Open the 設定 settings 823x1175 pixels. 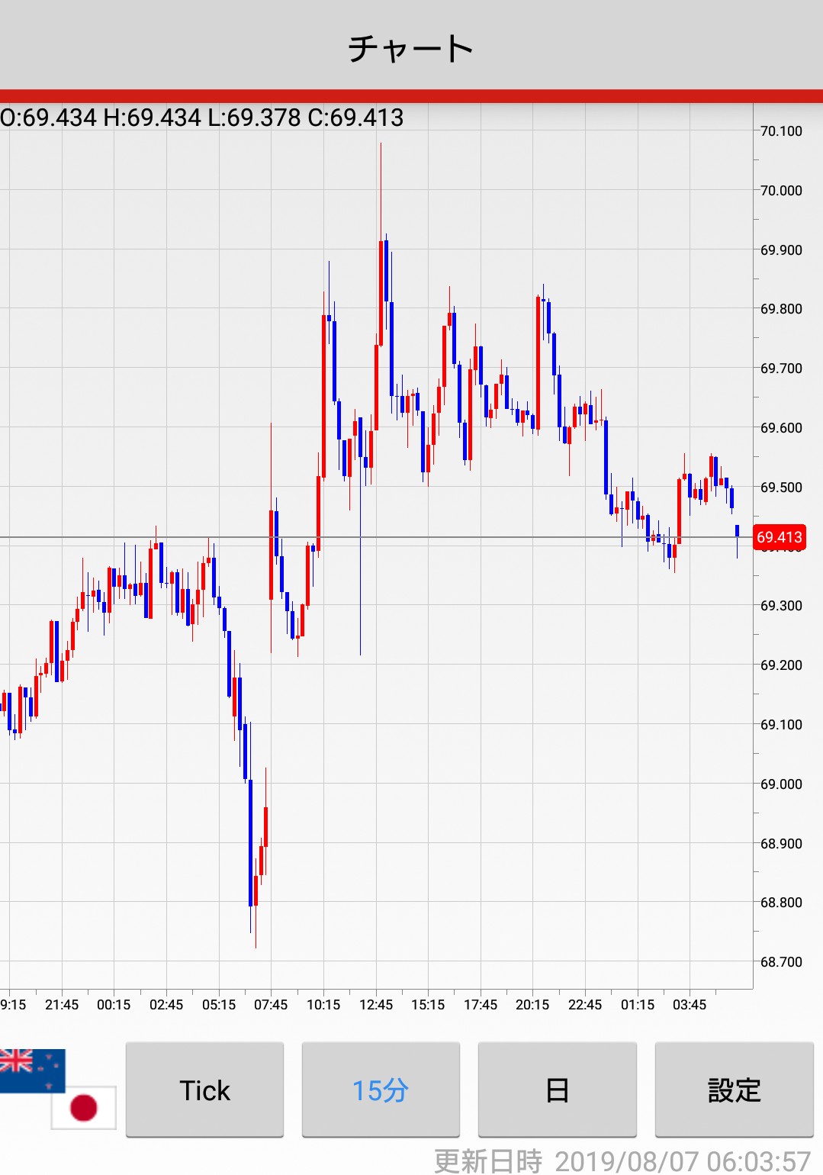[x=734, y=1090]
